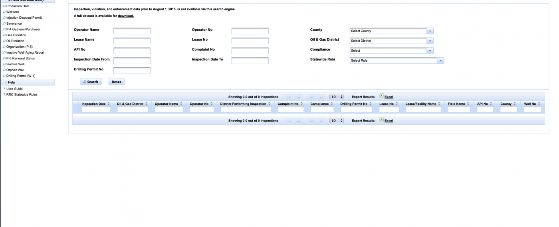This screenshot has width=559, height=227.
Task: Click the Excel icon in the top export row
Action: point(382,96)
